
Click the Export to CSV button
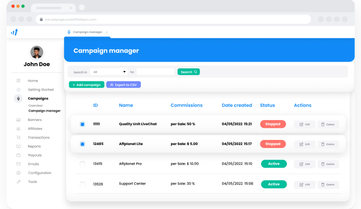(123, 85)
